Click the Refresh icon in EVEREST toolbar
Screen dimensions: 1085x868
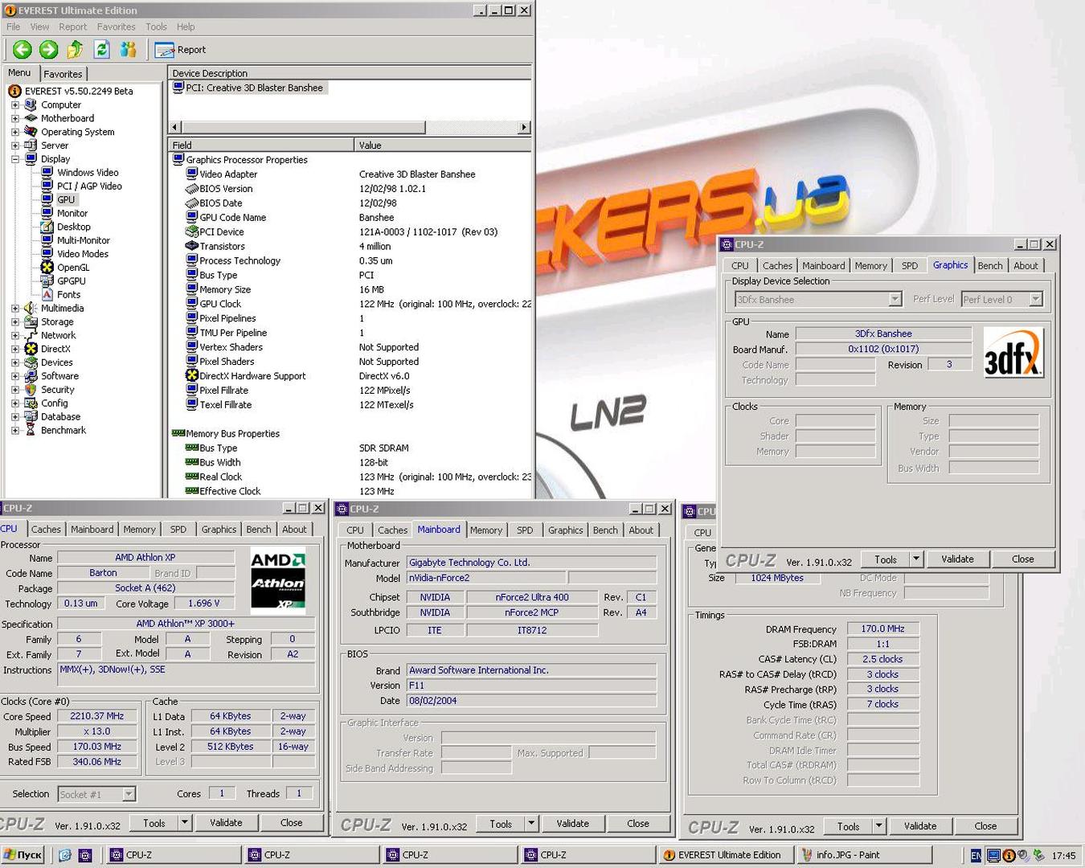click(102, 50)
